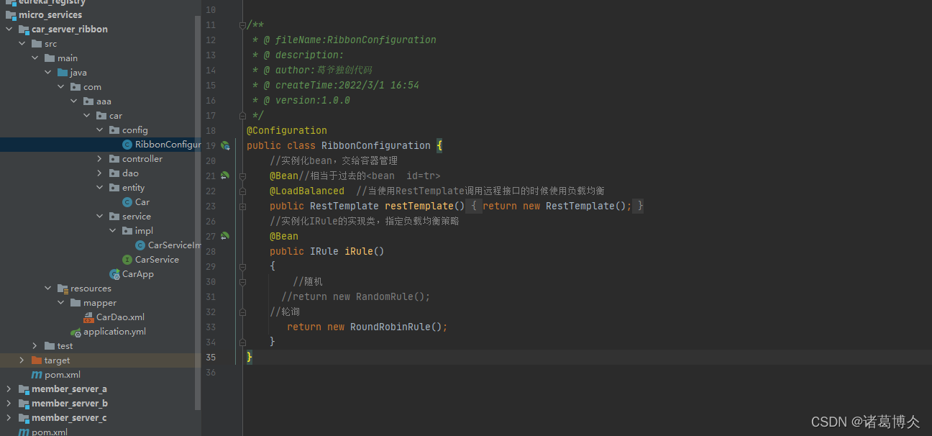
Task: Click the YAML config icon of application.yml
Action: pyautogui.click(x=76, y=332)
